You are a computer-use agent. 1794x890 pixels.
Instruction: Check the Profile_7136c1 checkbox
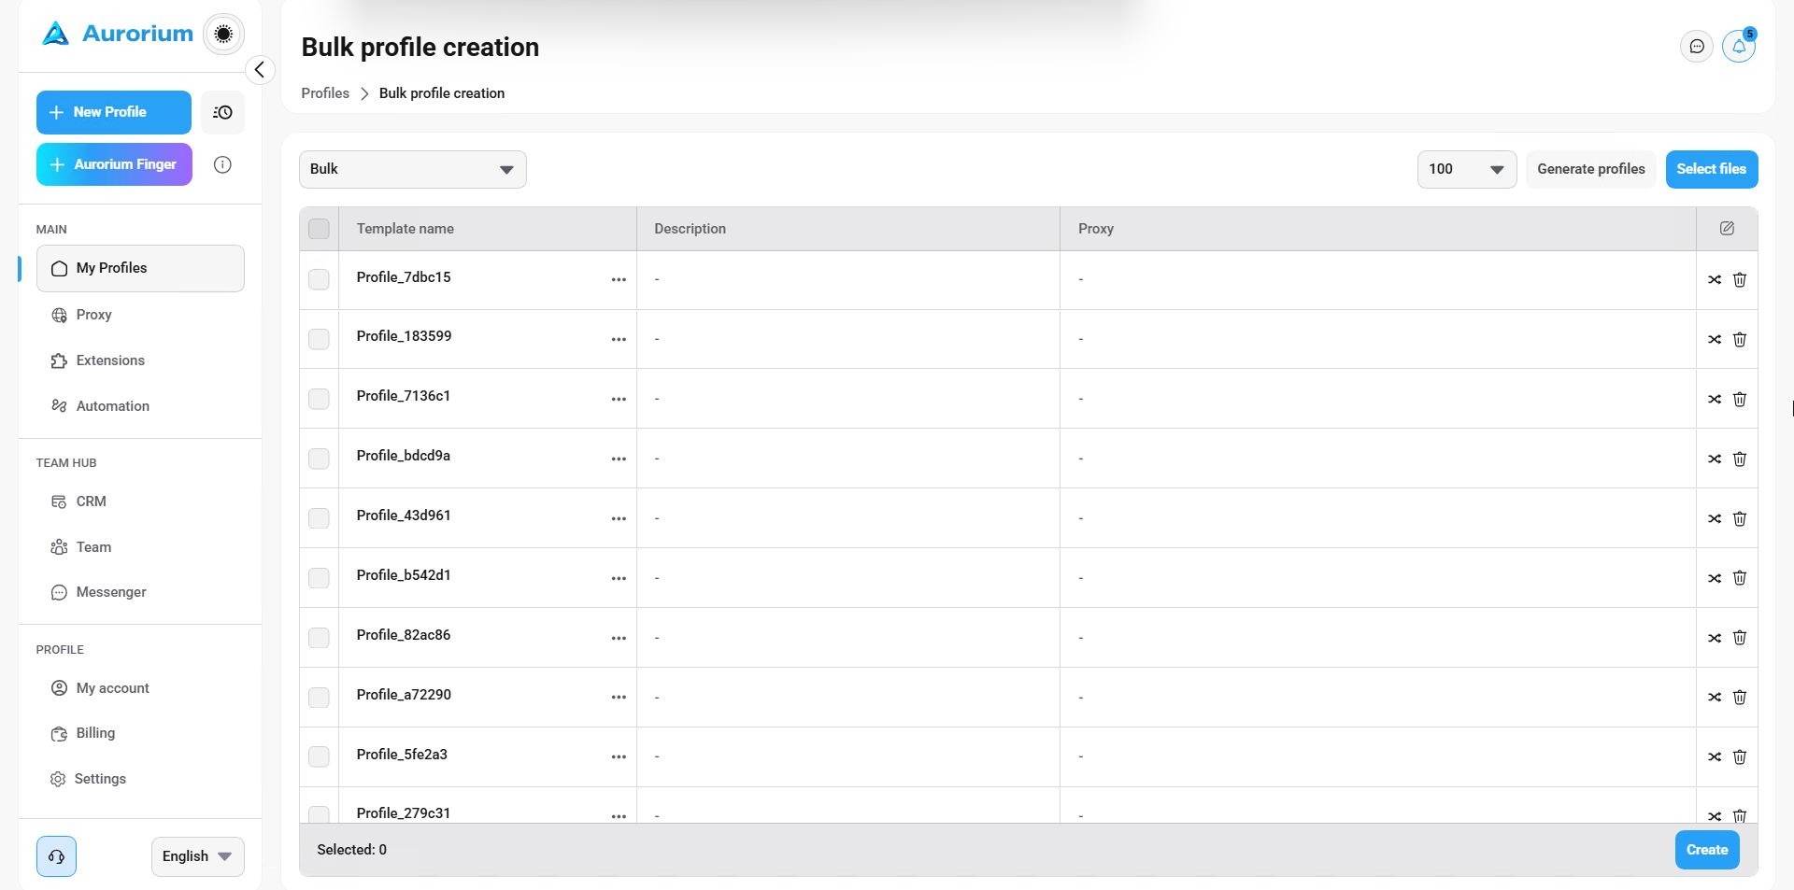point(319,399)
